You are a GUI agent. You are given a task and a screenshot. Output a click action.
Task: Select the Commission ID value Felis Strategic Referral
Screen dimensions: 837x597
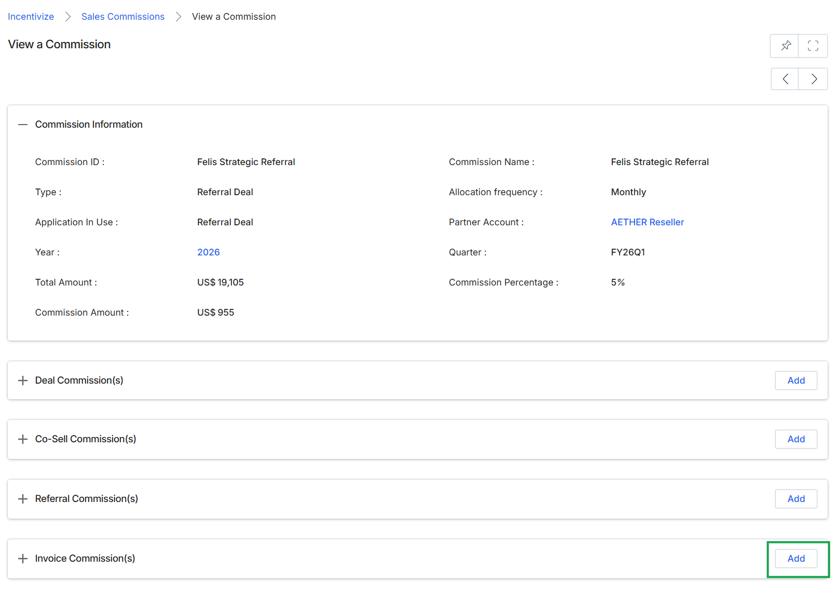tap(246, 162)
